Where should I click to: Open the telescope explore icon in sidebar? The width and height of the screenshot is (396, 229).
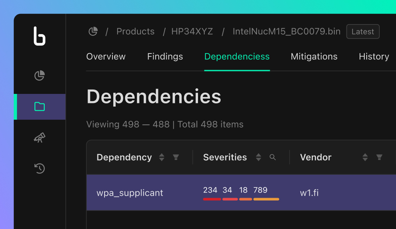40,138
